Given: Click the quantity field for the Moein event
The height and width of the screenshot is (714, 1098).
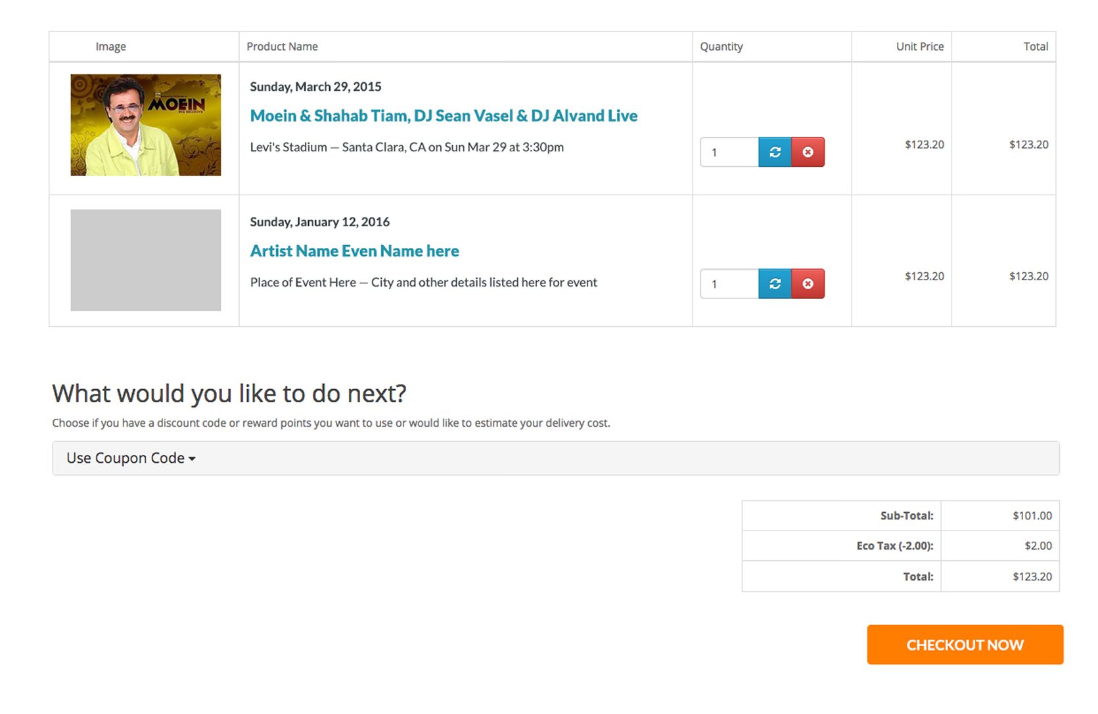Looking at the screenshot, I should (x=729, y=152).
